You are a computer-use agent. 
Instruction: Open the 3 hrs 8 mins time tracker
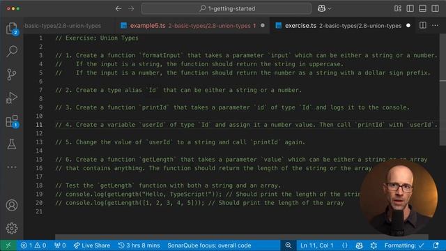[x=139, y=245]
